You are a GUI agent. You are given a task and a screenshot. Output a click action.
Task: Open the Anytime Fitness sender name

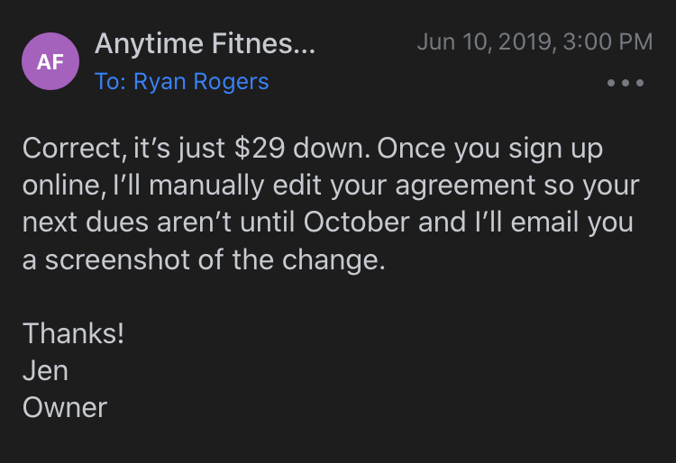pos(205,42)
